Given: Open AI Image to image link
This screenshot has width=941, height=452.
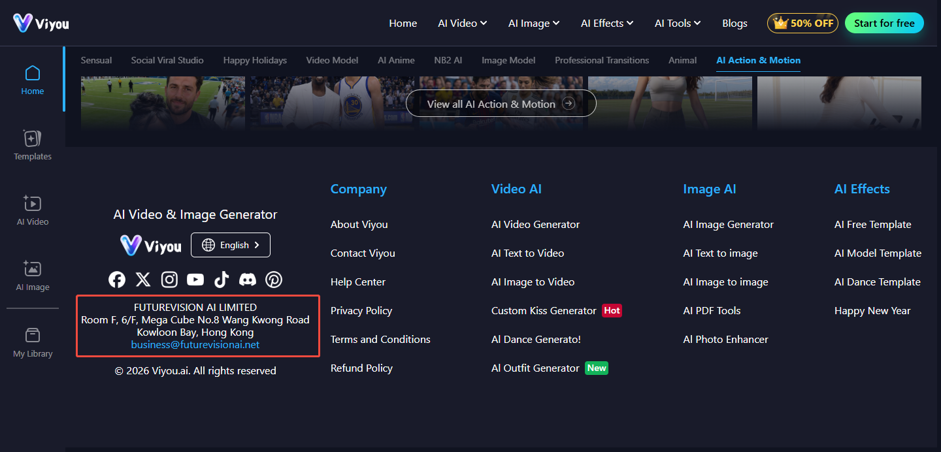Looking at the screenshot, I should (726, 282).
